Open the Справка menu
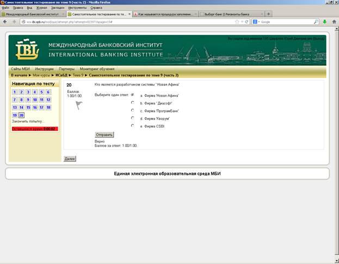Viewport: 339px width, 264px height. 96,8
